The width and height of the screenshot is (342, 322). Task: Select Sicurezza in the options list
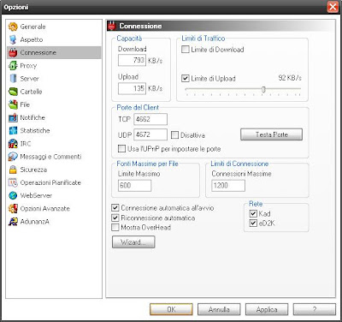(54, 170)
